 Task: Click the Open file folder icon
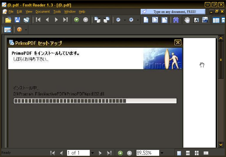[x=8, y=20]
